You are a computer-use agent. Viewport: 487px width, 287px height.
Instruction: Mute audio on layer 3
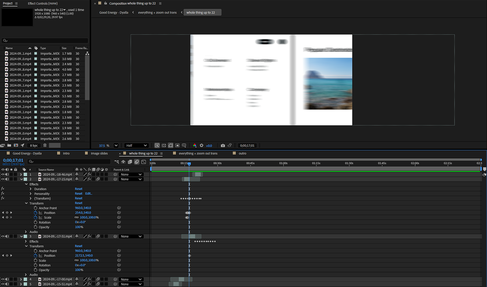(7, 237)
